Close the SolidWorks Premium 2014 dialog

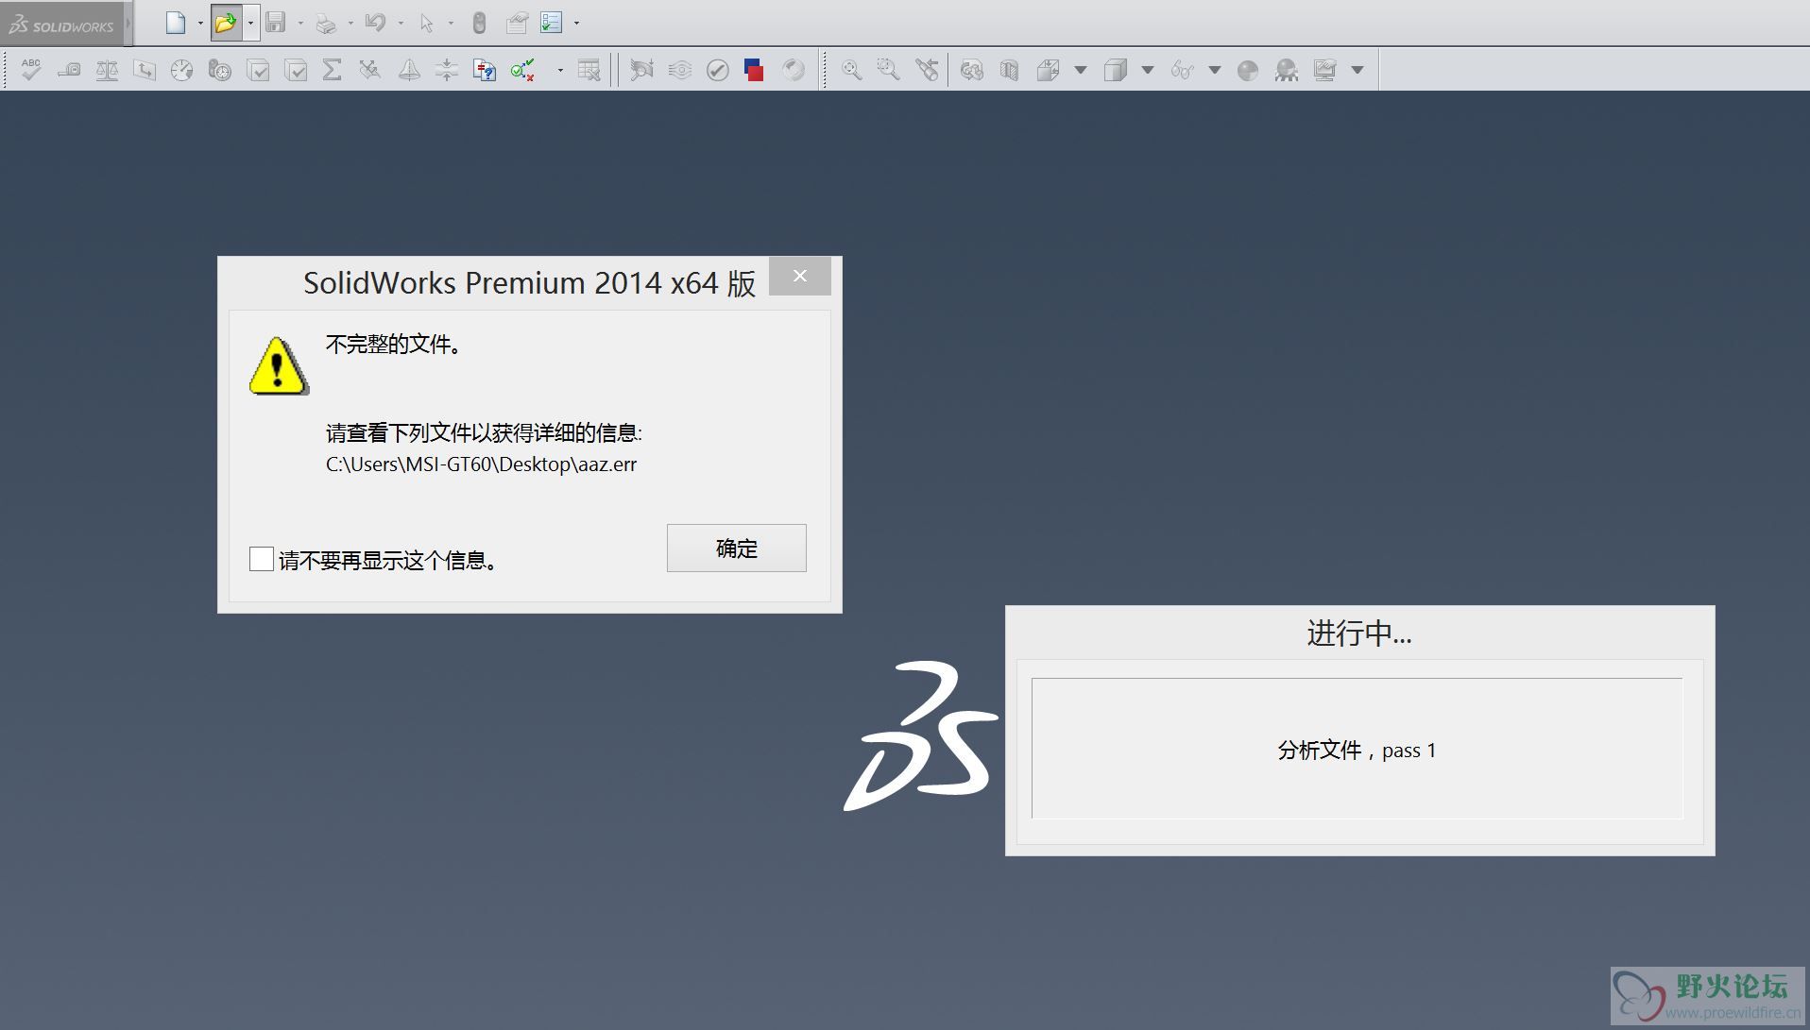[800, 276]
